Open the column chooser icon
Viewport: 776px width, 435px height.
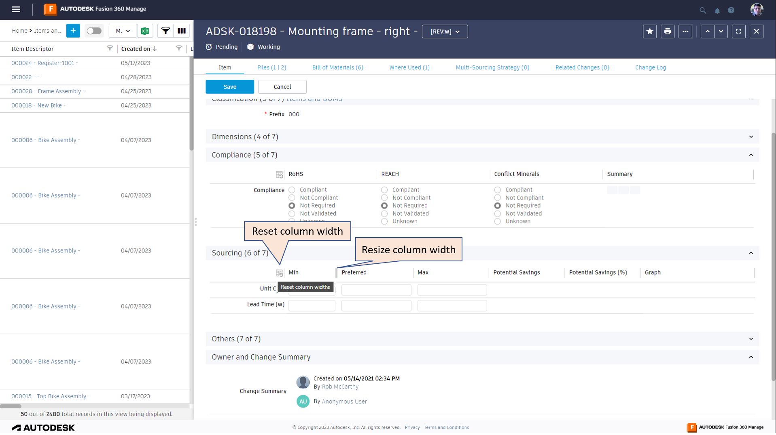coord(182,31)
